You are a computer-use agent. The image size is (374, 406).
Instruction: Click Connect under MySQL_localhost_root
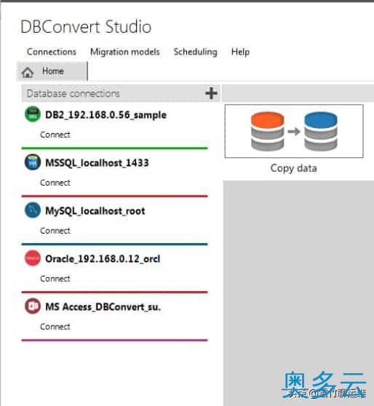click(x=55, y=231)
